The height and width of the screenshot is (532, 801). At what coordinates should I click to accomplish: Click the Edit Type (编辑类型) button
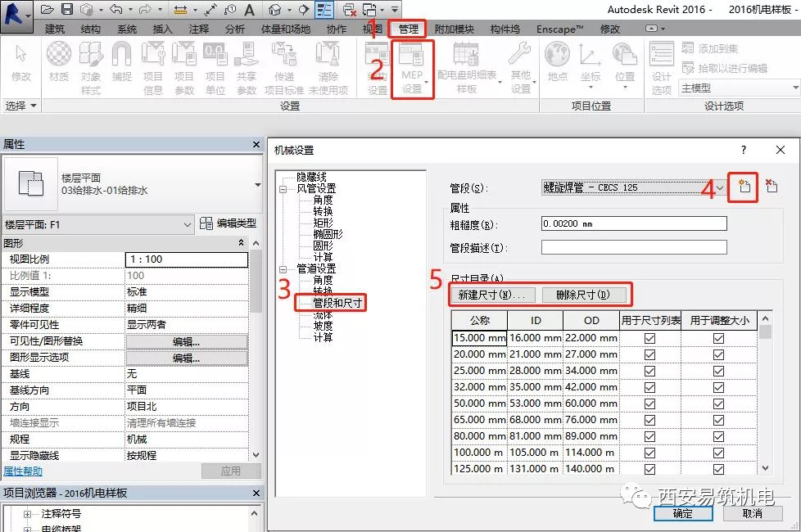click(228, 223)
